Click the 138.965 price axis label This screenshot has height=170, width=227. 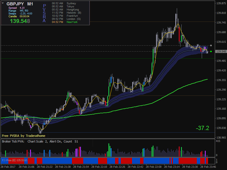[x=221, y=137]
